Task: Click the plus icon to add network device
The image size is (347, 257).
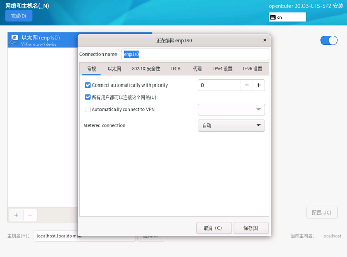Action: click(16, 215)
